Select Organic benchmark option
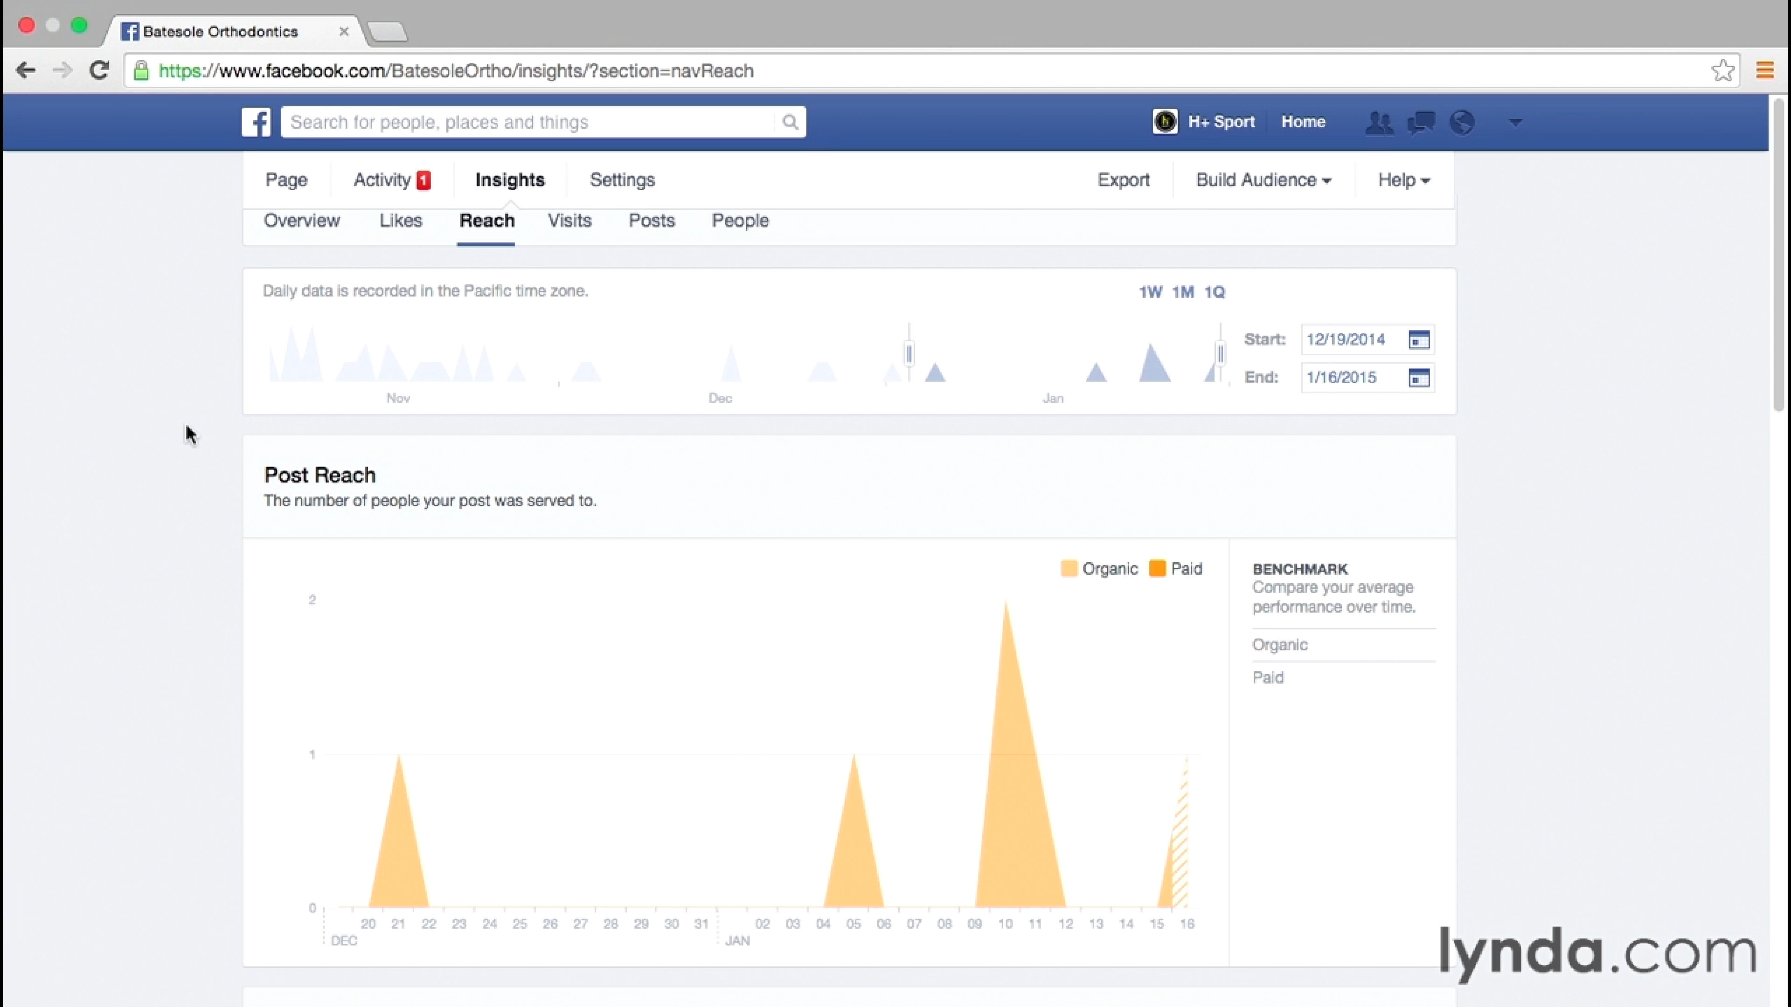 (1280, 645)
